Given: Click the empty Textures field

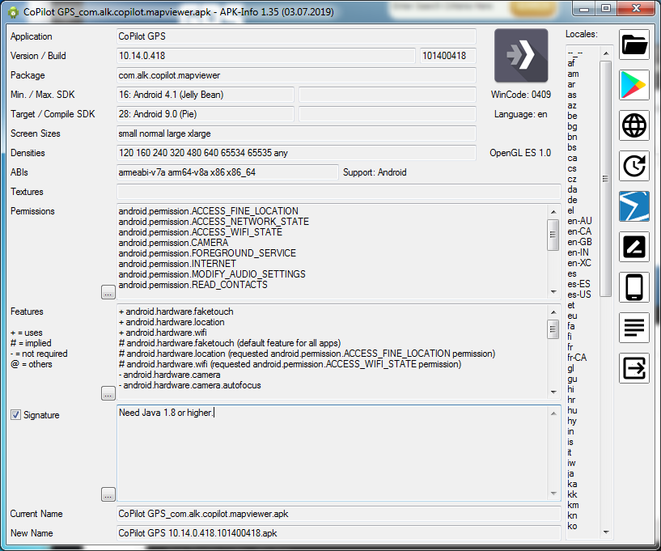Looking at the screenshot, I should (x=338, y=192).
